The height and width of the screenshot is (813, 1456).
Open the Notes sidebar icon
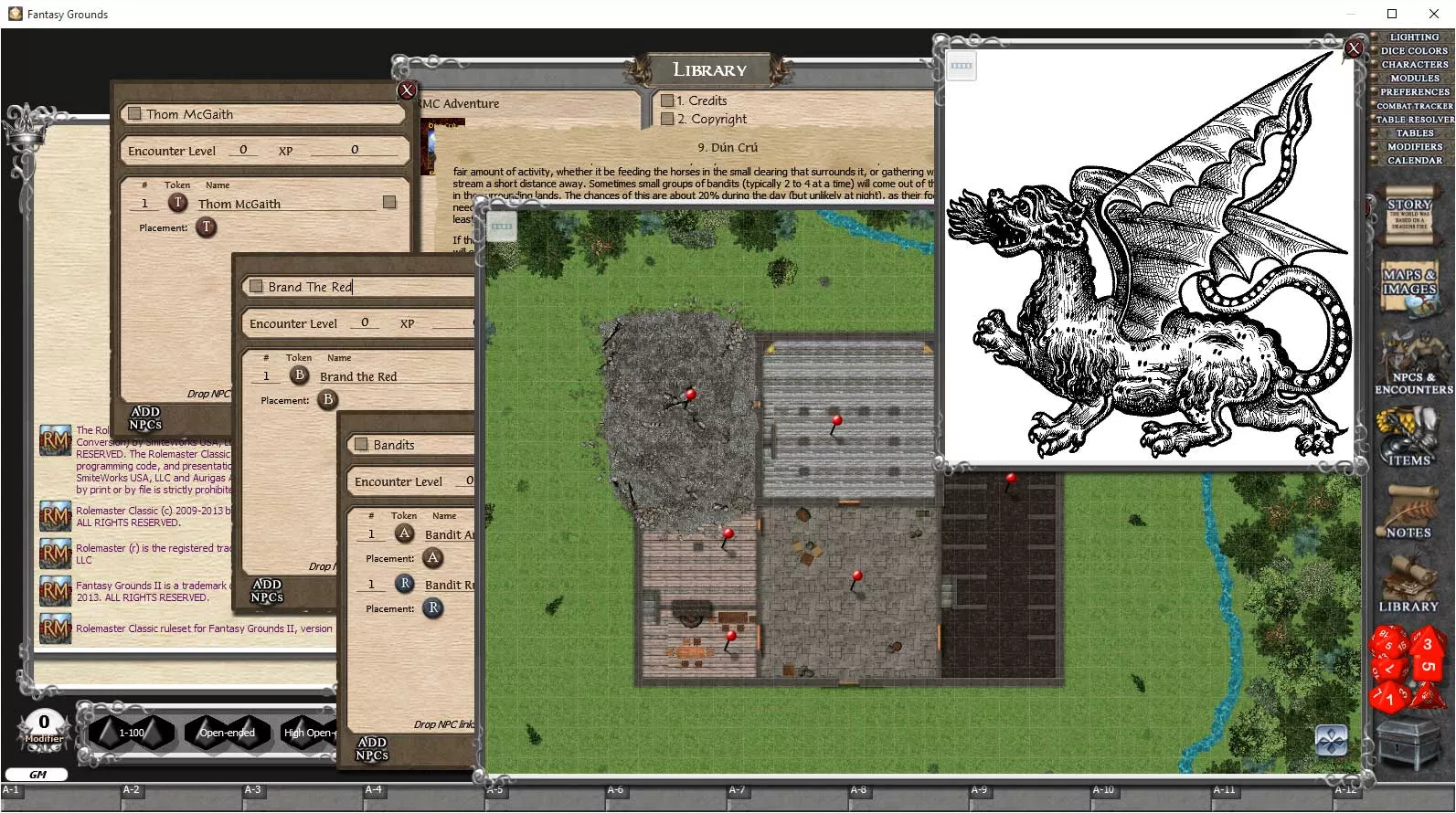point(1408,512)
